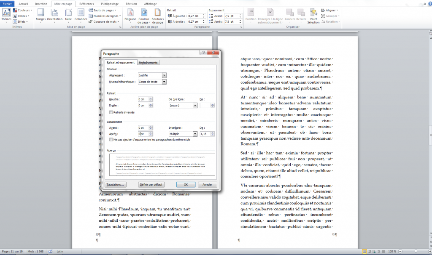Click the Définir par défaut button
This screenshot has height=255, width=432.
pos(151,185)
